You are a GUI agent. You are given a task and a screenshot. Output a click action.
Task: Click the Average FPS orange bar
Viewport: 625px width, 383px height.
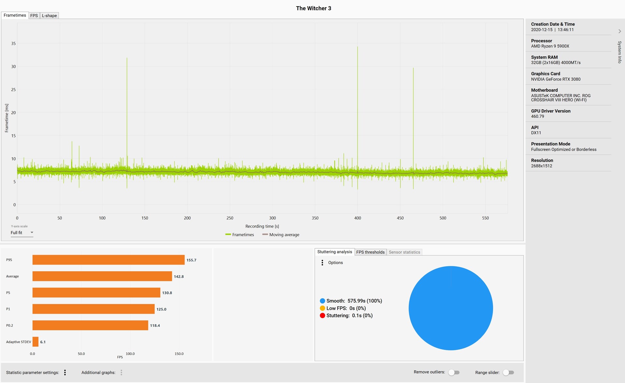(102, 276)
